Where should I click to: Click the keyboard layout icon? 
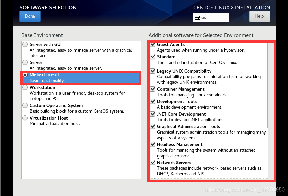(197, 18)
